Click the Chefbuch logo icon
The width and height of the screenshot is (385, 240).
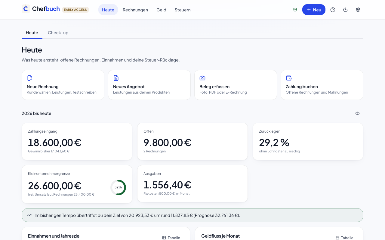click(26, 9)
